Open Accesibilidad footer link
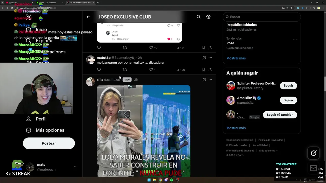Screen dimensions: 326x183 click(260, 145)
